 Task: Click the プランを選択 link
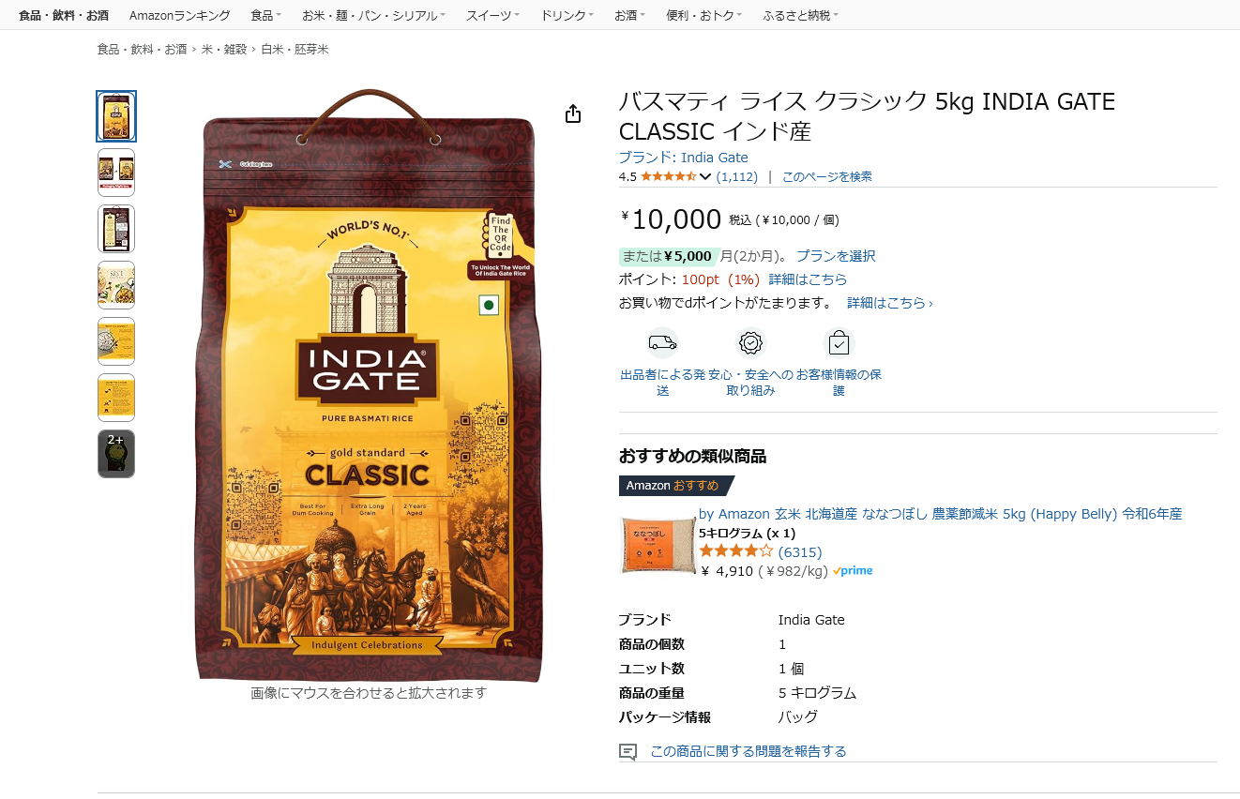pos(836,256)
